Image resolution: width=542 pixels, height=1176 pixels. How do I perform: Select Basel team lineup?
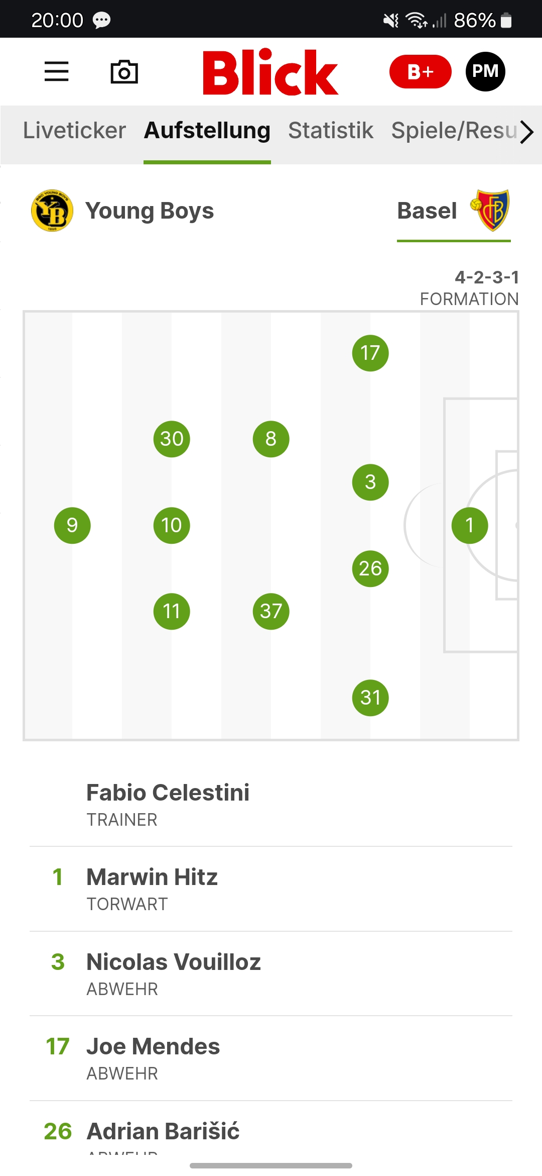tap(427, 211)
